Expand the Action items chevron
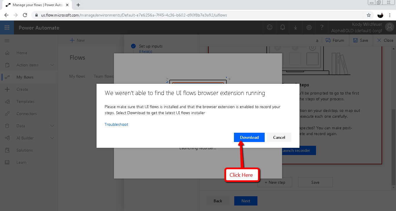The height and width of the screenshot is (211, 396). tap(52, 65)
